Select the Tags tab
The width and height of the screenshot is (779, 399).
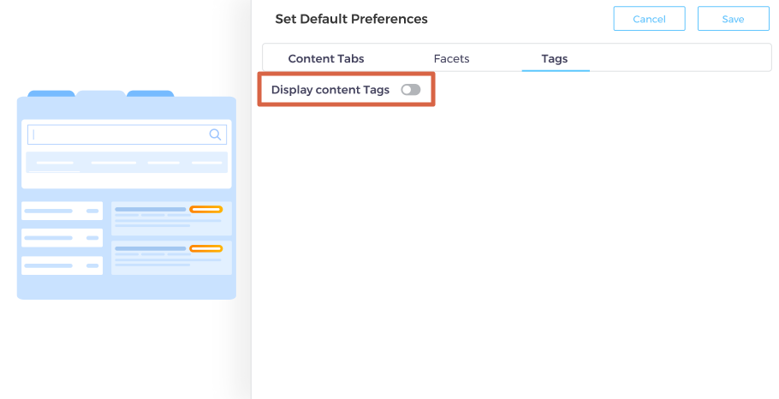pos(554,59)
